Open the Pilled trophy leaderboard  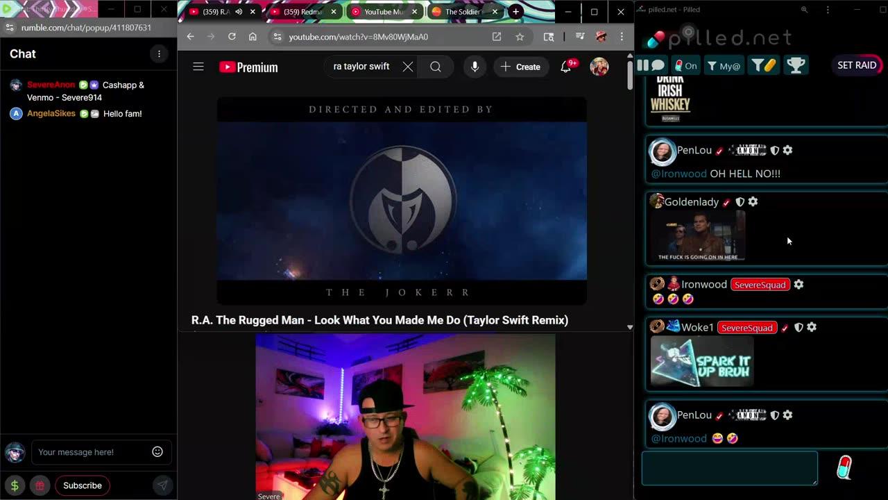(796, 65)
